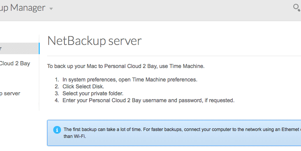This screenshot has height=151, width=301.
Task: Click the NetBackup server page heading
Action: pos(95,41)
